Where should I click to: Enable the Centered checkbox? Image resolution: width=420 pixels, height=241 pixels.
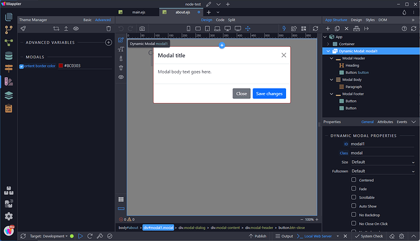point(354,180)
